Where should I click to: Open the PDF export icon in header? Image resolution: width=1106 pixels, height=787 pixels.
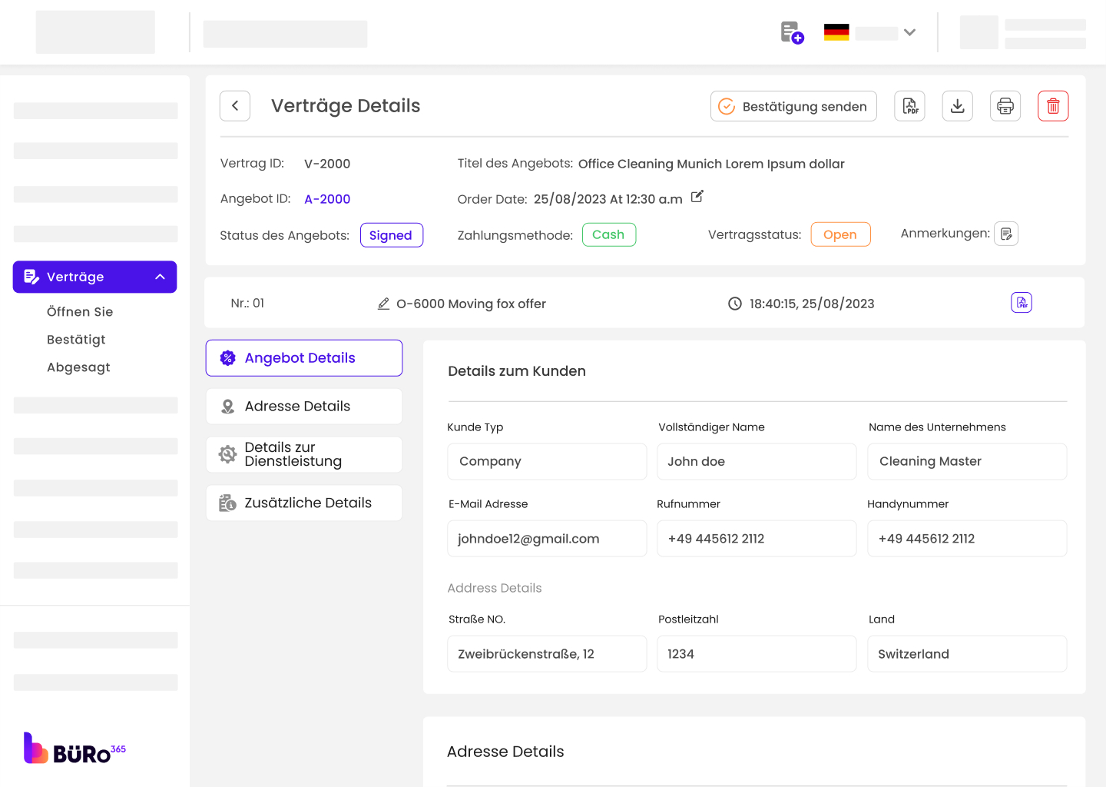pyautogui.click(x=909, y=106)
